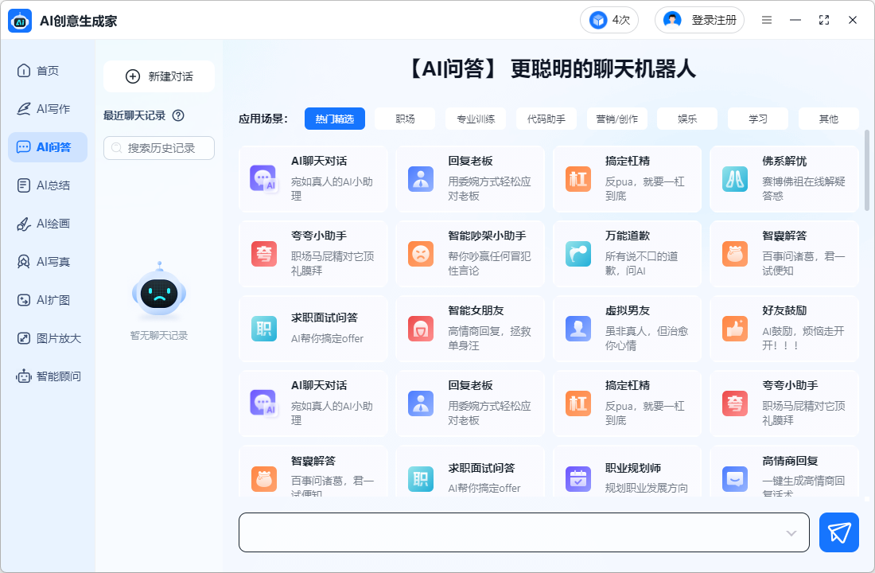The image size is (875, 573).
Task: Click the bottom row 智囊解答 card icon
Action: click(x=264, y=478)
